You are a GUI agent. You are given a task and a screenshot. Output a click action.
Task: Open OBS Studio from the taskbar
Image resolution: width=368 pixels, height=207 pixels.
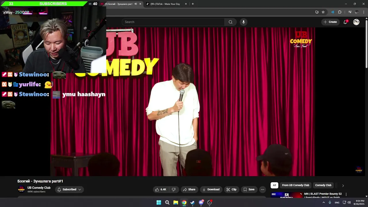tap(210, 202)
